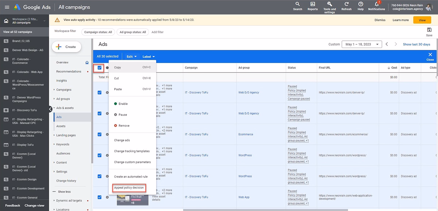
Task: Open the Reports icon
Action: (x=312, y=7)
